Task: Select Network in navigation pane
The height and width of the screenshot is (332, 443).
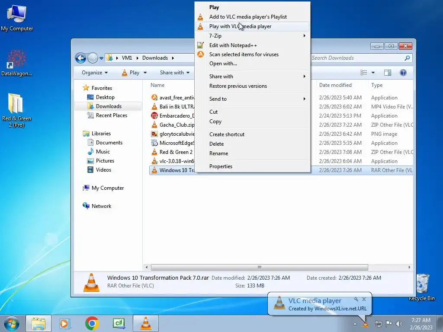Action: tap(97, 206)
